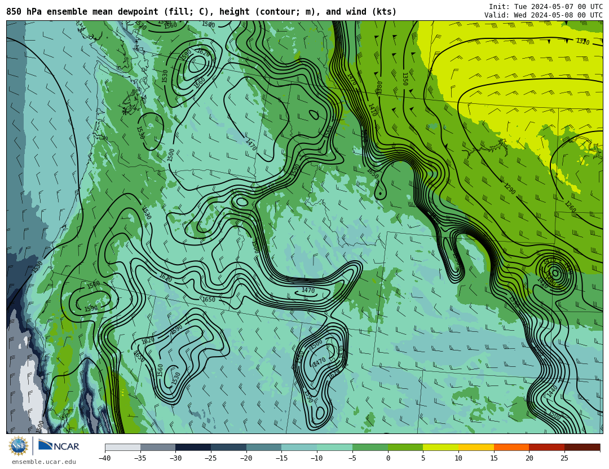Click the 0 colorbar tick label
Image resolution: width=609 pixels, height=469 pixels.
(388, 458)
